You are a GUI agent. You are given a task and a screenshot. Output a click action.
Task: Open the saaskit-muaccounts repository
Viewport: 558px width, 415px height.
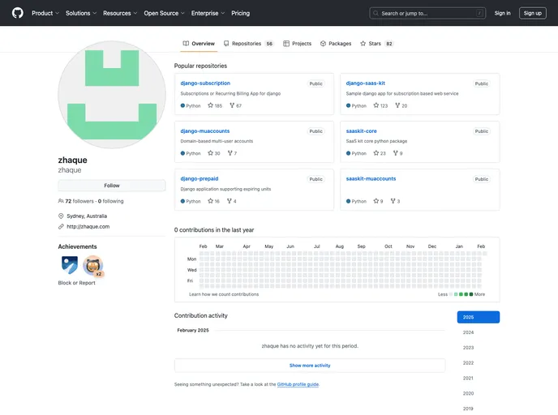[x=371, y=178]
